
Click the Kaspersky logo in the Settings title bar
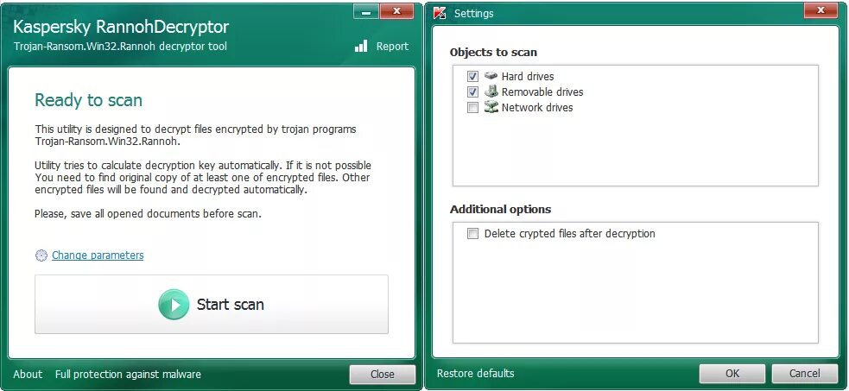[440, 13]
